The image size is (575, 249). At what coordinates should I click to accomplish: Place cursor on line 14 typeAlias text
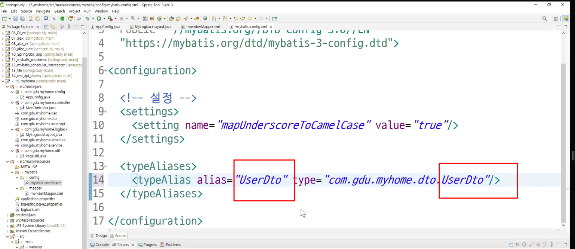point(164,180)
